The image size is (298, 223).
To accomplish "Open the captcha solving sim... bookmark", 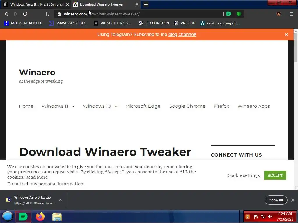I will (x=220, y=23).
